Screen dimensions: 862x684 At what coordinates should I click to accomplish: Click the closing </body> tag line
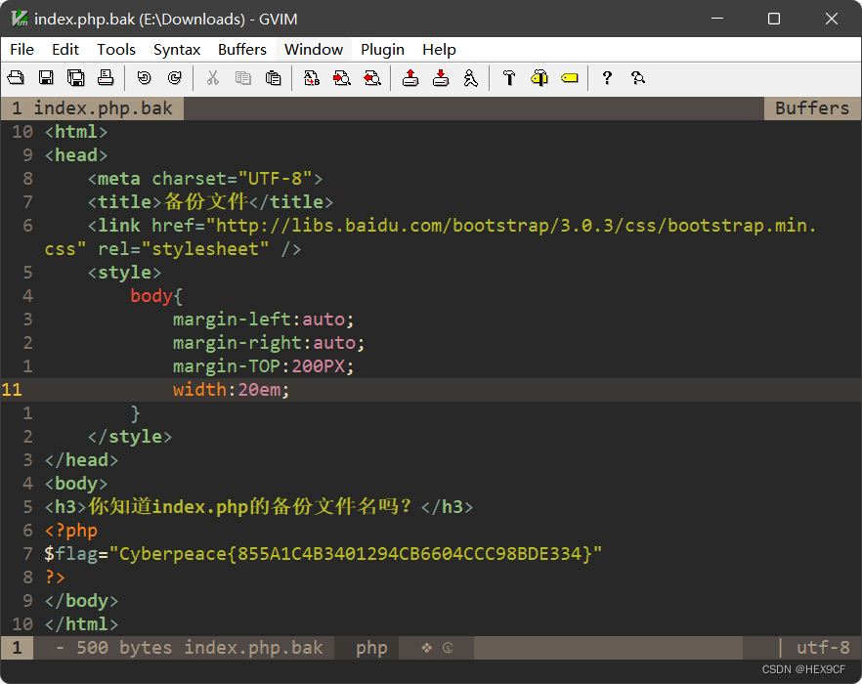[x=81, y=600]
